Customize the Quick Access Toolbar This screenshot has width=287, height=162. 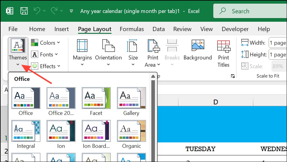tap(71, 11)
